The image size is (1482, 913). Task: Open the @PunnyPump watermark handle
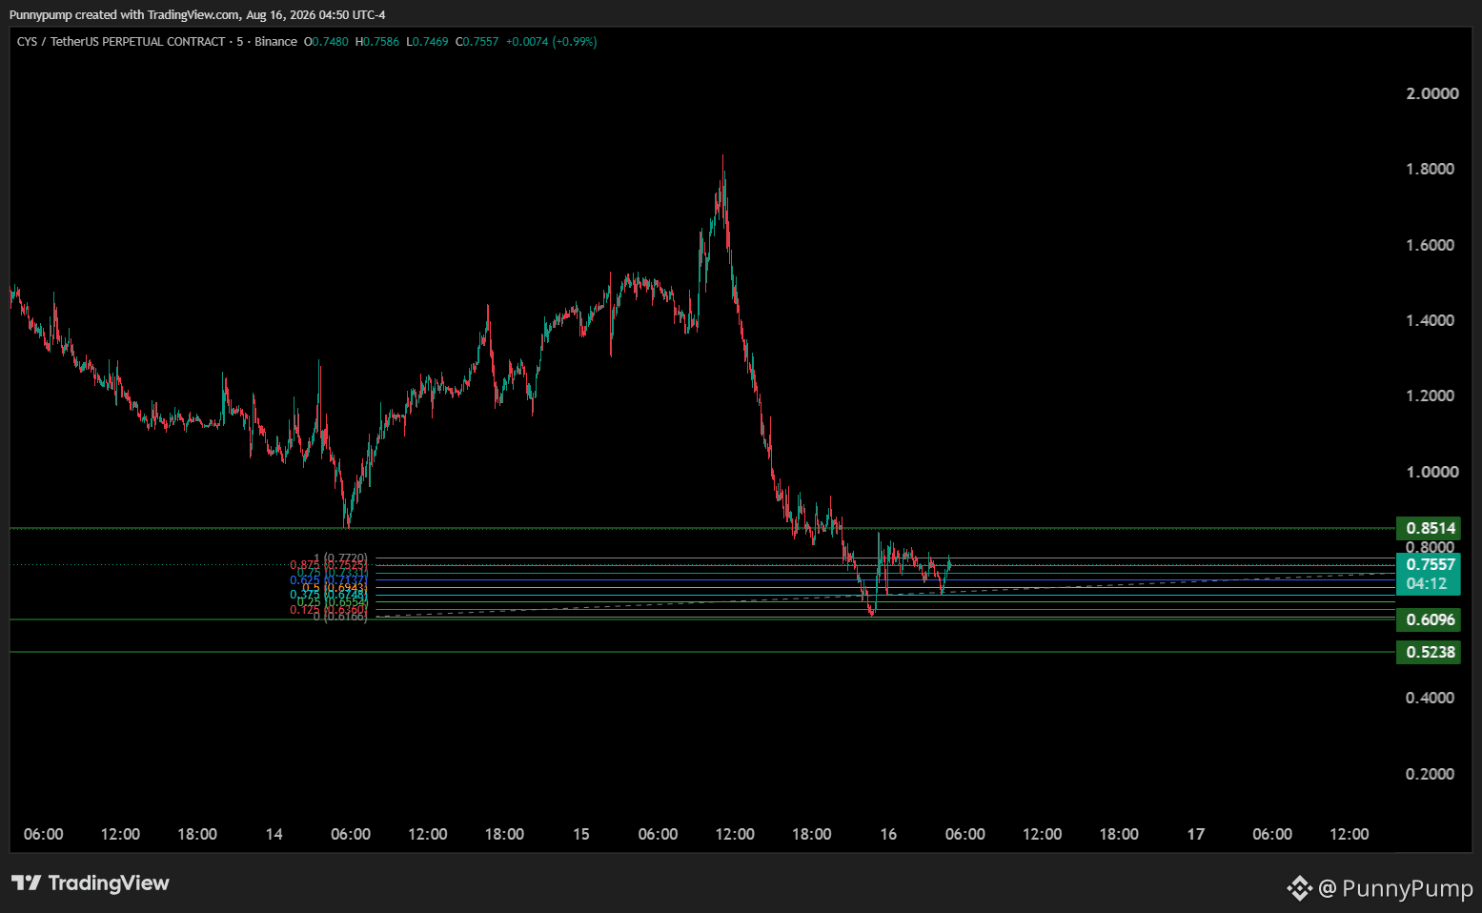click(x=1396, y=889)
